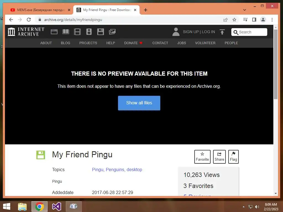This screenshot has height=212, width=283.
Task: Open the BLOG menu item
Action: (65, 43)
